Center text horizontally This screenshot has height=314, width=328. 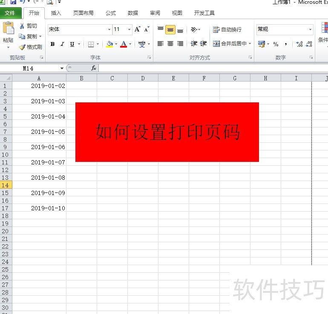(x=170, y=44)
